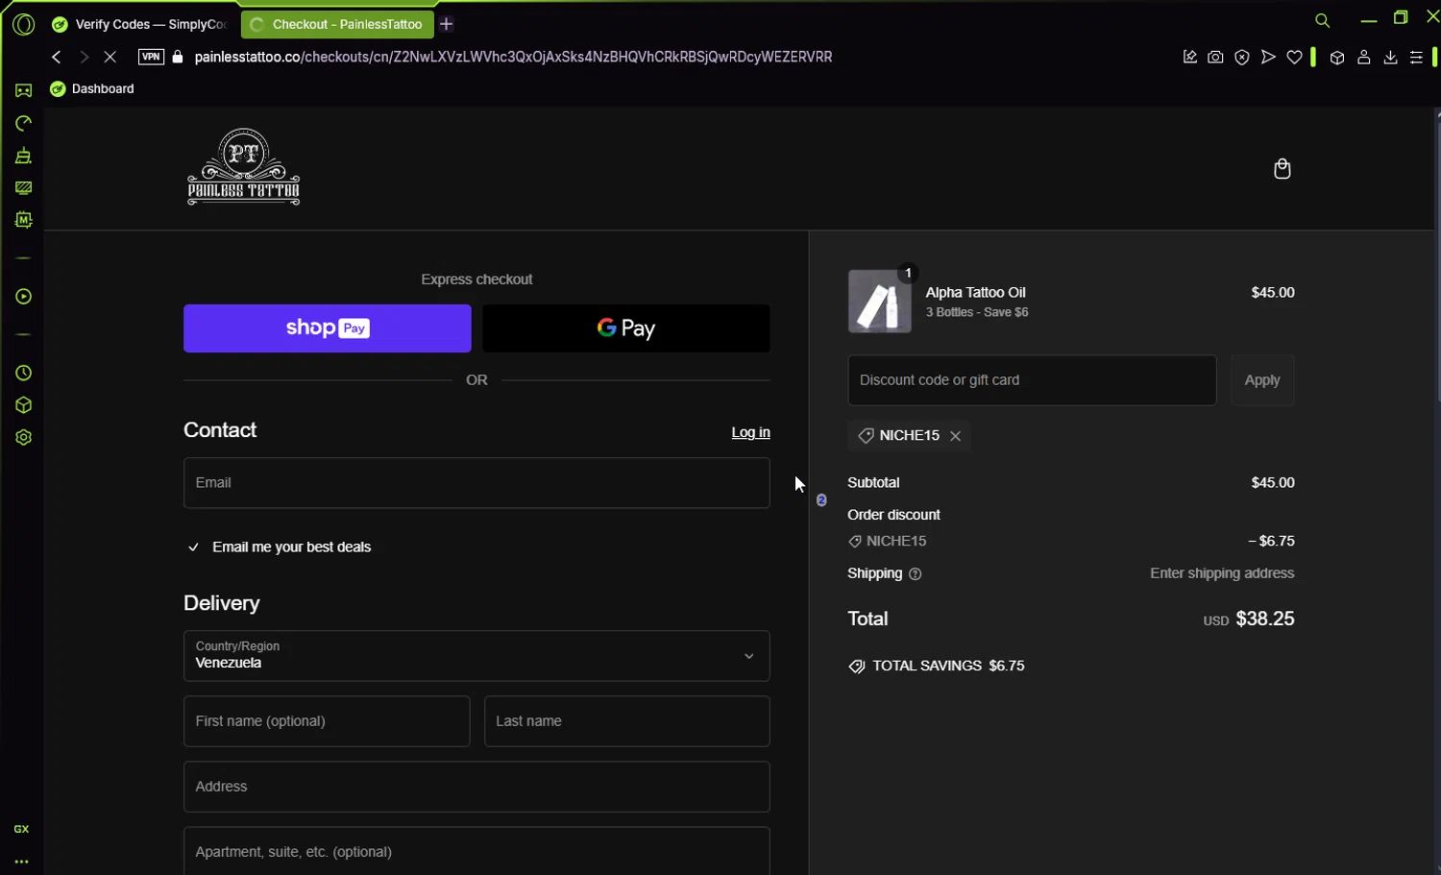1441x875 pixels.
Task: Open GX Control speedometer sidebar icon
Action: 23,123
